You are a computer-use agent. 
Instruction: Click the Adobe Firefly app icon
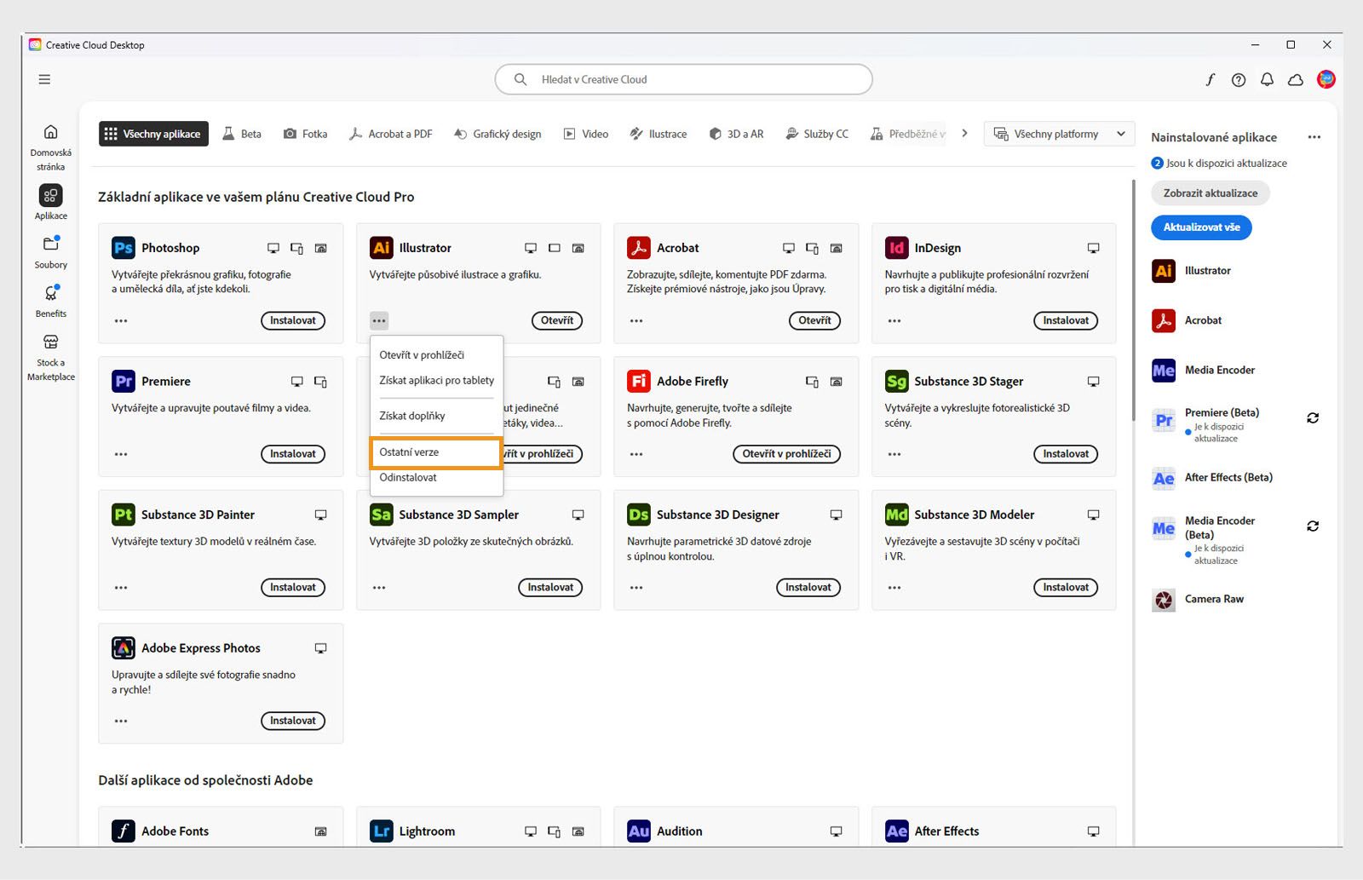(x=639, y=382)
